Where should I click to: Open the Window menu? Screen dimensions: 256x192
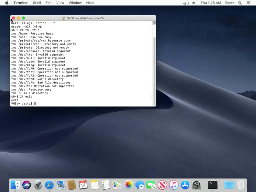tap(75, 3)
